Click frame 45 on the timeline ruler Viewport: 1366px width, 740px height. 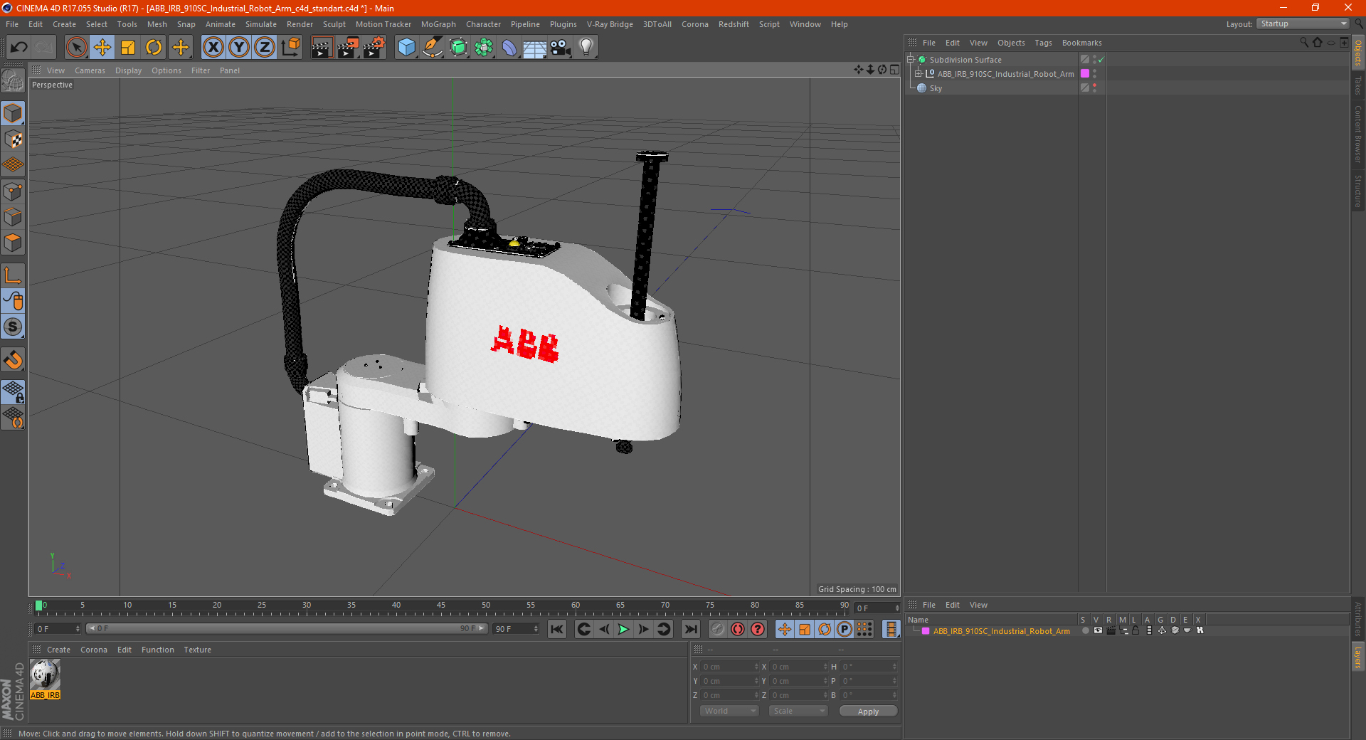coord(441,607)
